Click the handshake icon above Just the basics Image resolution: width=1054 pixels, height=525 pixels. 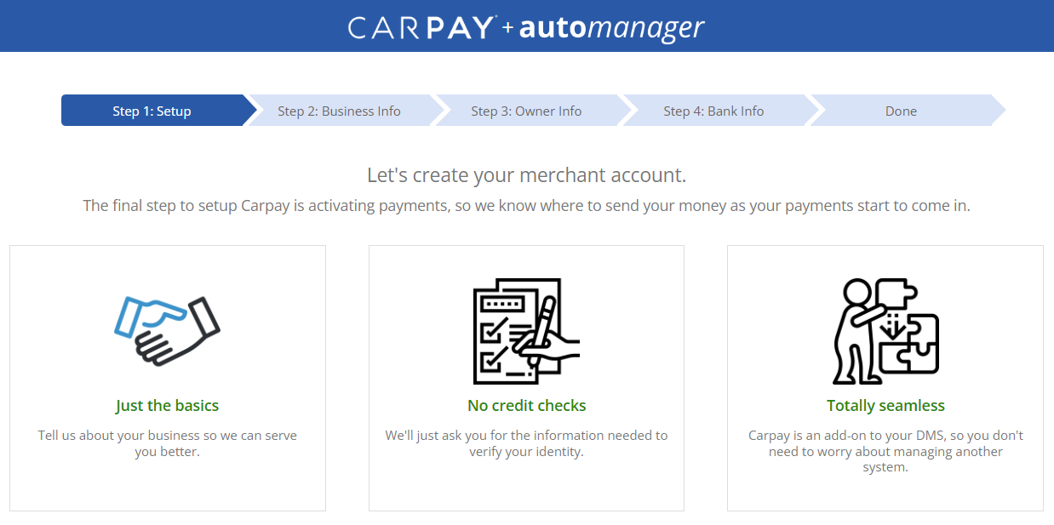coord(167,328)
